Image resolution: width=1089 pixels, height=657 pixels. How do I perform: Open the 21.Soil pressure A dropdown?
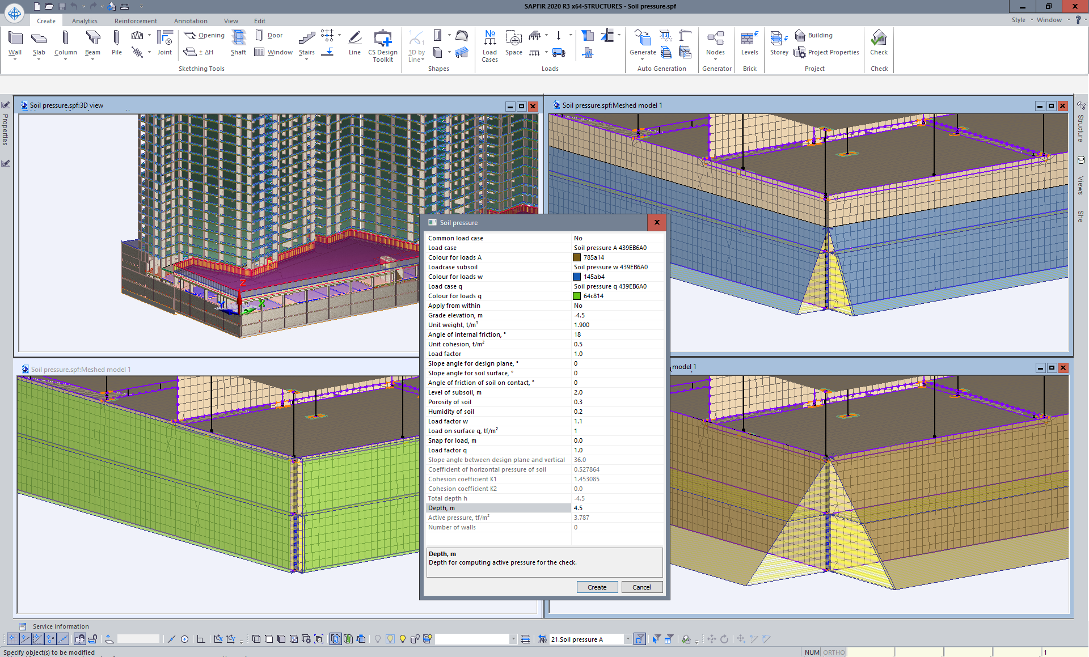pyautogui.click(x=627, y=639)
